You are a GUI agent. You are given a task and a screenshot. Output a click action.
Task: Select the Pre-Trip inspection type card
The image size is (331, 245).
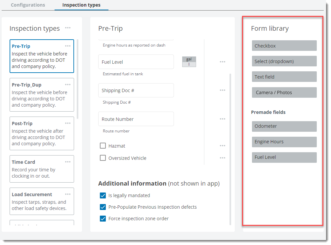[42, 56]
